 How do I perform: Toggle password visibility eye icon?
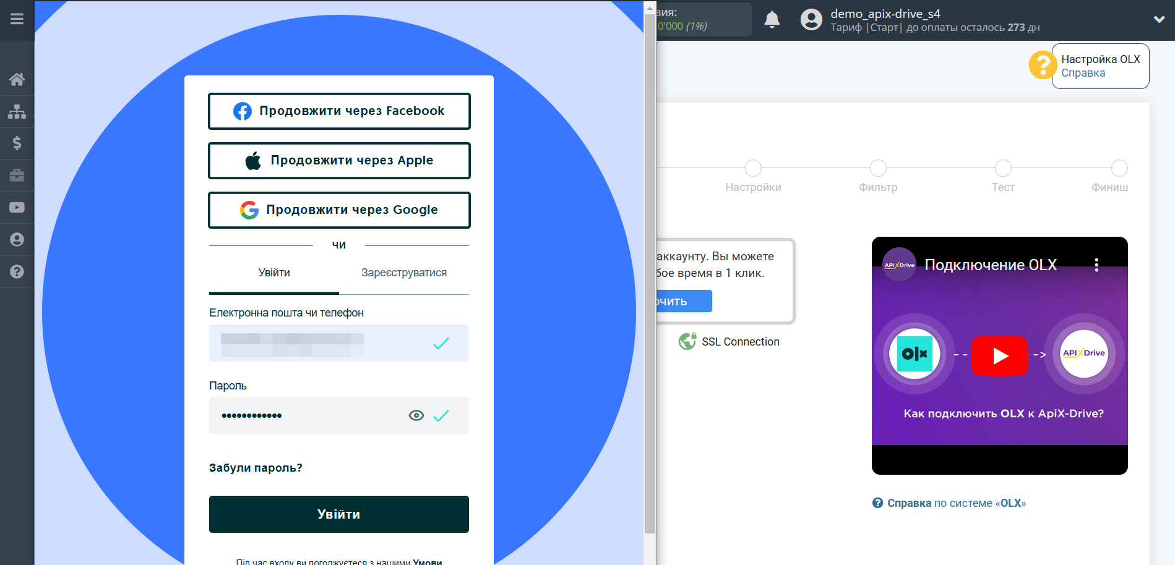tap(416, 415)
